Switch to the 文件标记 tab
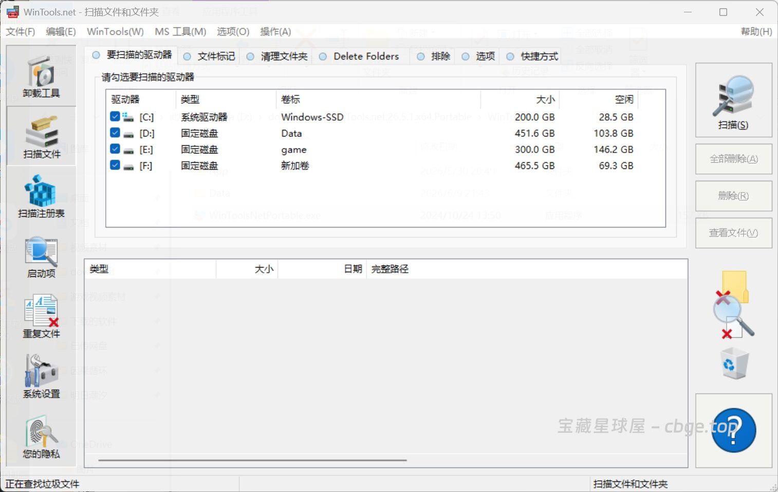This screenshot has width=778, height=492. pos(210,56)
